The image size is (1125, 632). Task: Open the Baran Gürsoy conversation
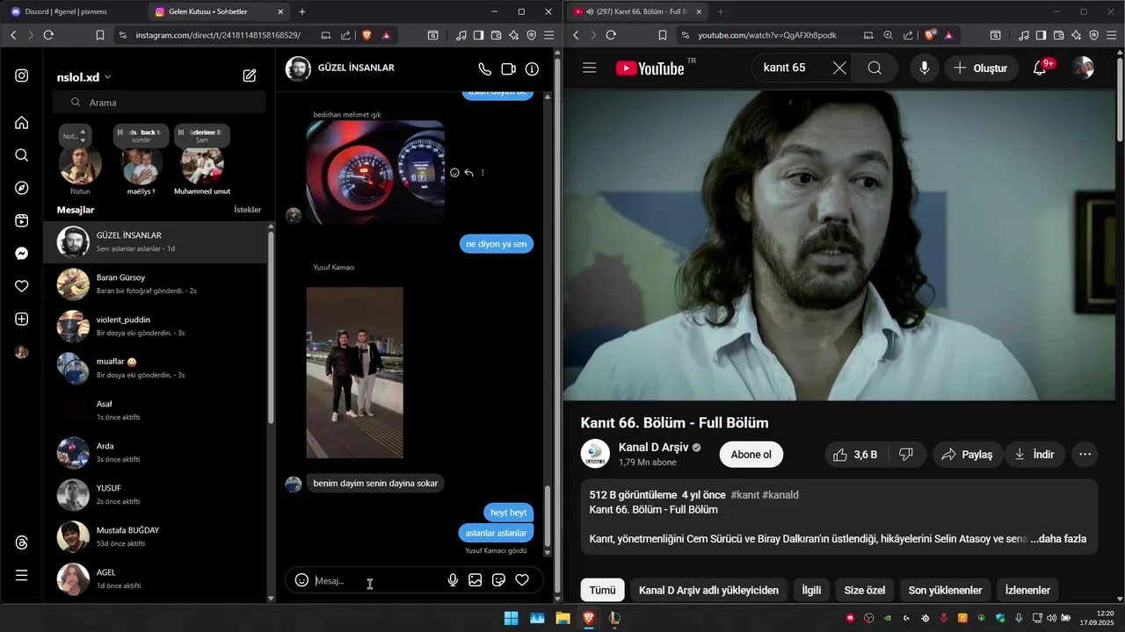pos(155,284)
